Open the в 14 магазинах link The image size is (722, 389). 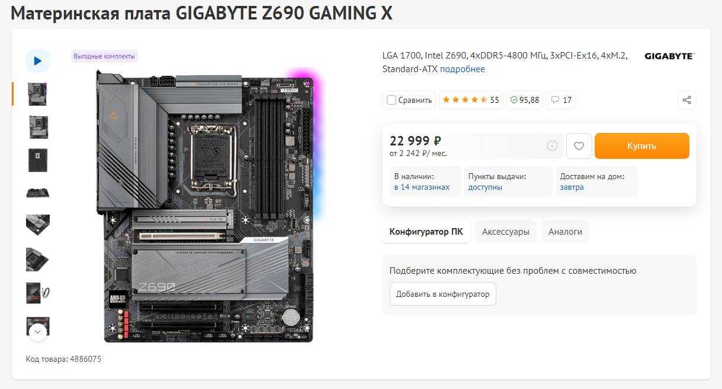(422, 187)
